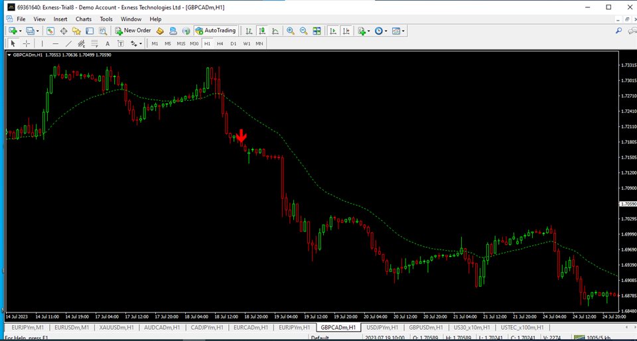This screenshot has width=637, height=341.
Task: Toggle Chart Shift
Action: pyautogui.click(x=346, y=31)
